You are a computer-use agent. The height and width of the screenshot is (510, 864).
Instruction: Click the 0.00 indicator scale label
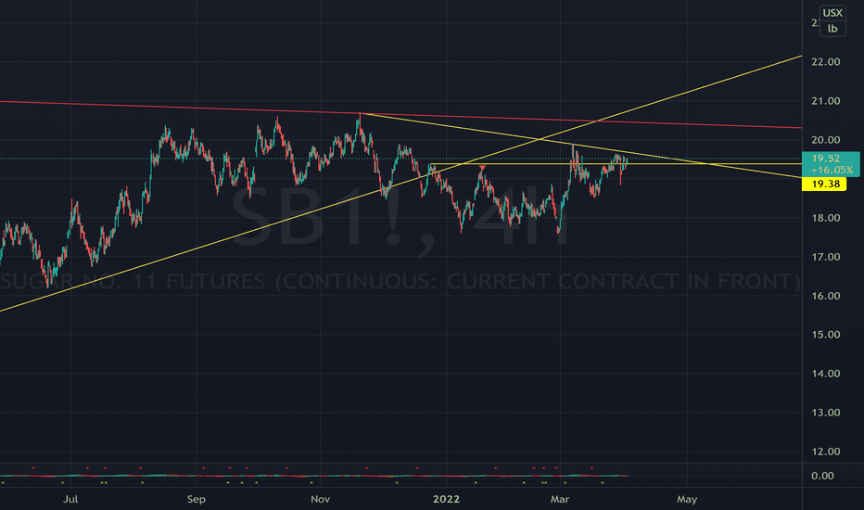point(822,476)
